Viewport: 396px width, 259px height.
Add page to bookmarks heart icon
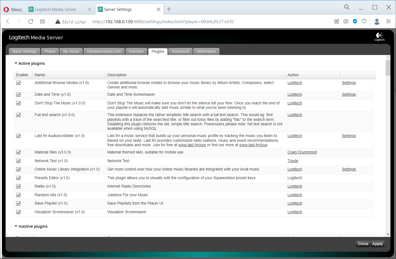[x=364, y=21]
